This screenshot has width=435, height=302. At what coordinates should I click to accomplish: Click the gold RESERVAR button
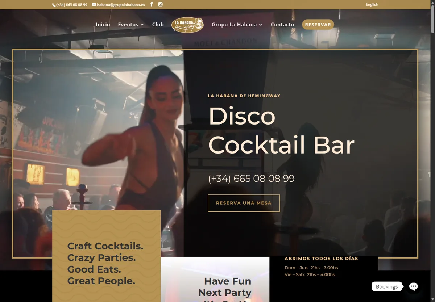[318, 25]
